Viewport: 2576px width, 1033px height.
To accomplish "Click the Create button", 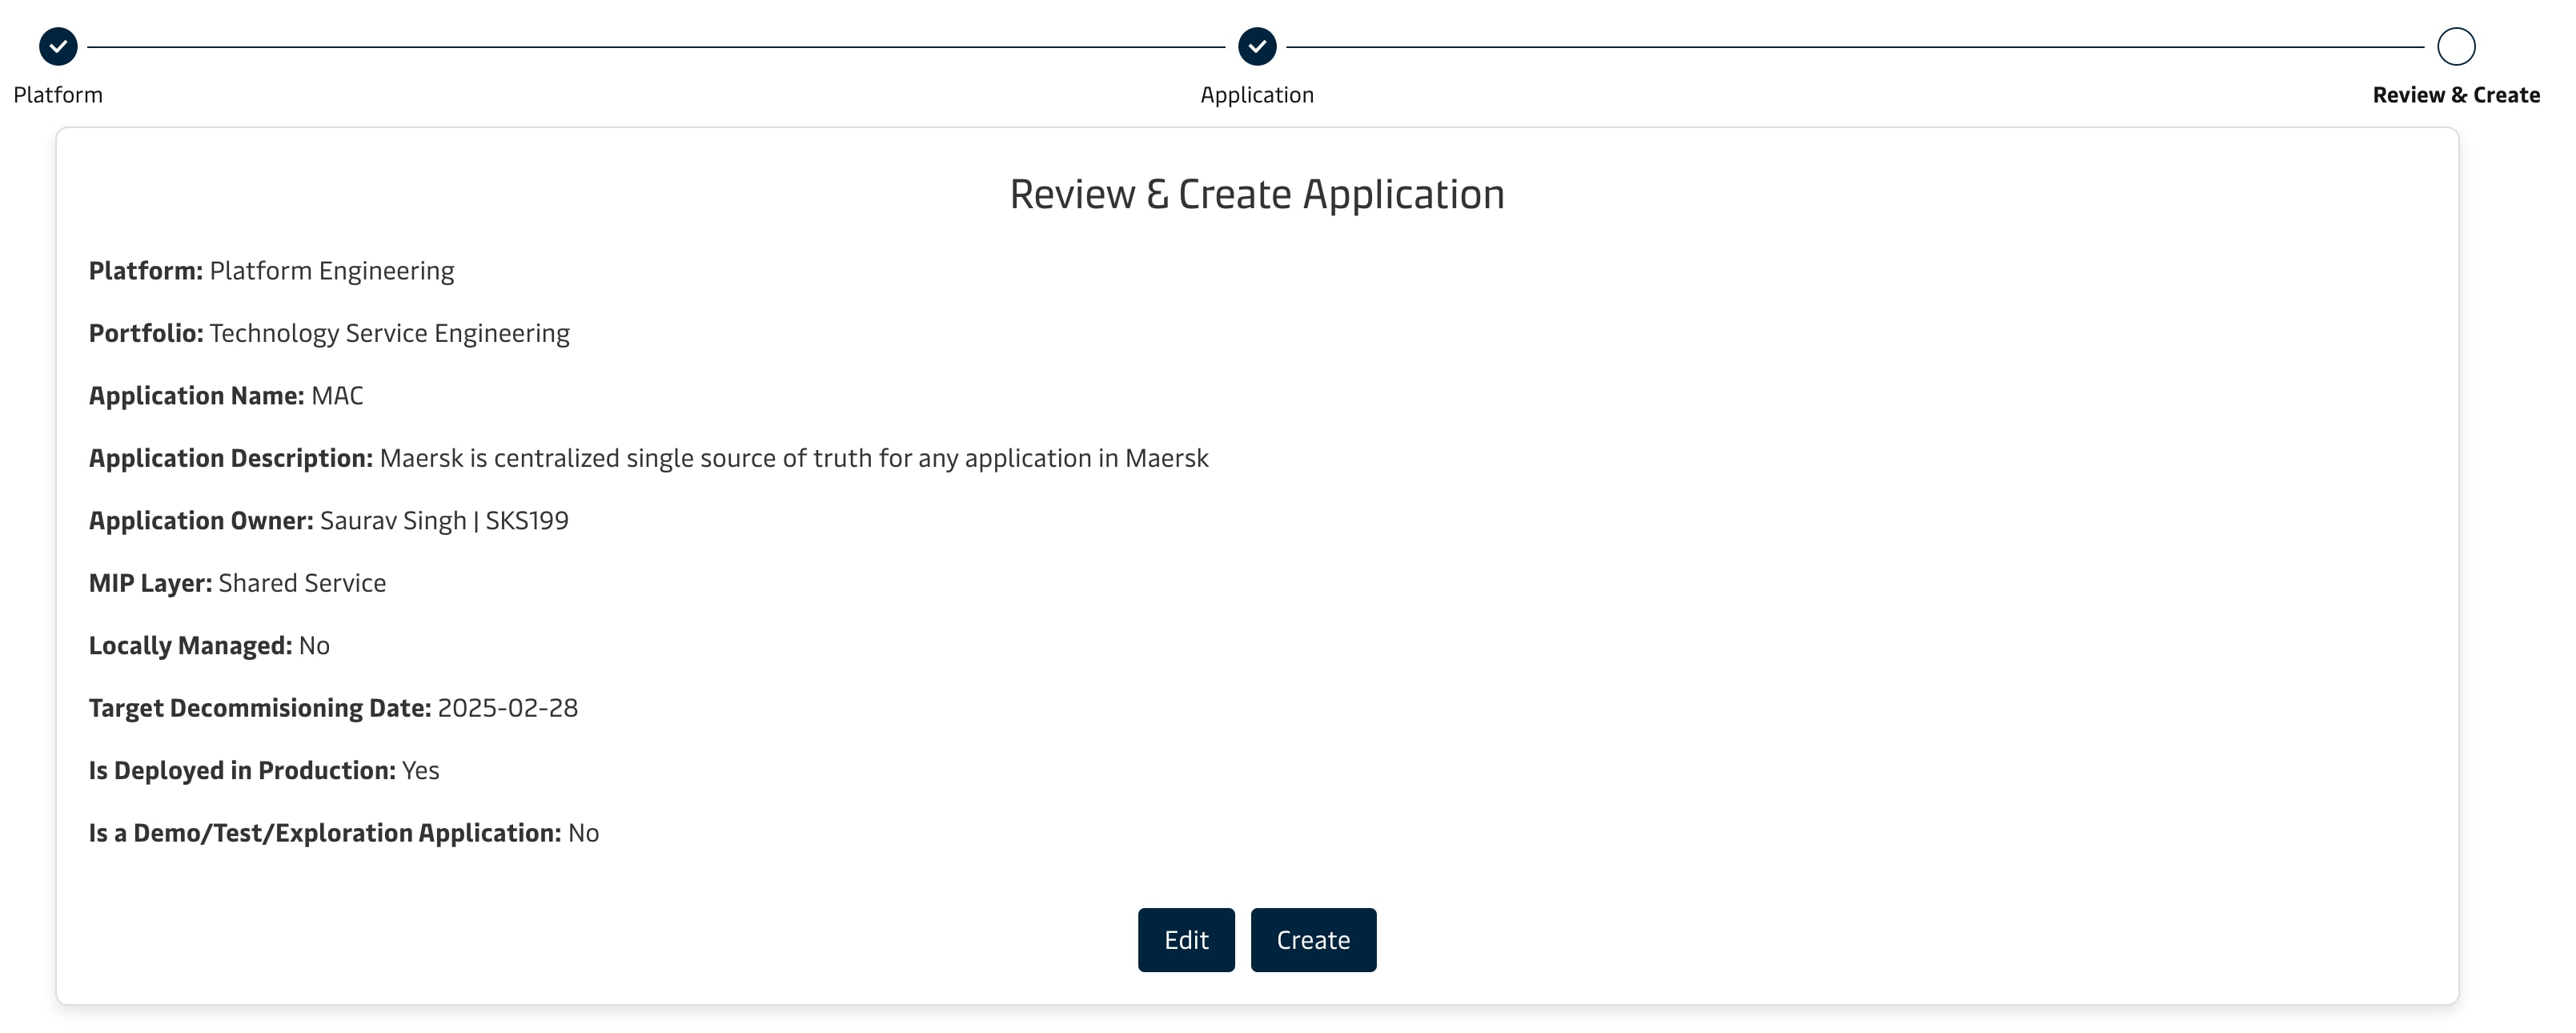I will point(1313,940).
